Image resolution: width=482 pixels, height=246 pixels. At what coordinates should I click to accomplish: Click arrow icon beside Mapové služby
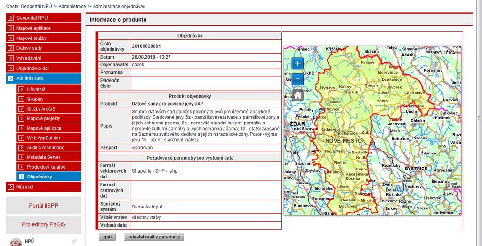pos(11,38)
